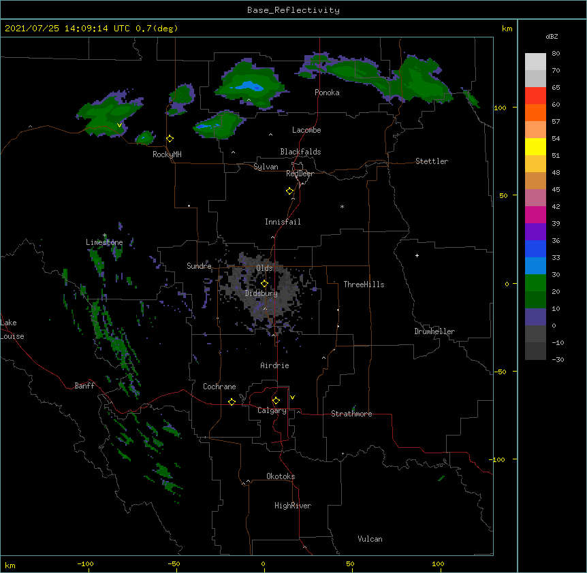Click the yellow diamond marker near RockyMH

pos(170,139)
